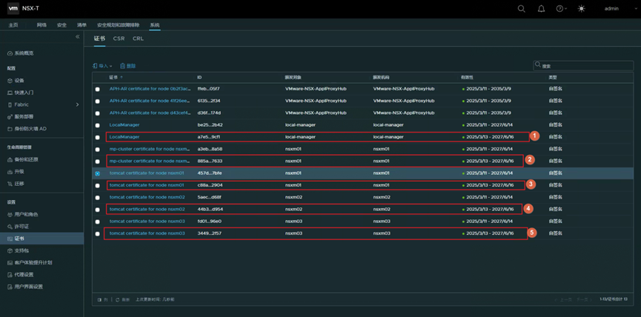
Task: Toggle the light/dark theme sun icon
Action: [581, 9]
